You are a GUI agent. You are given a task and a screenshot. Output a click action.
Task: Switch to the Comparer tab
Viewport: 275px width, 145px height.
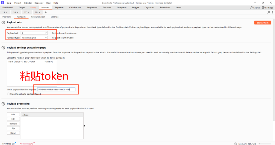click(x=122, y=8)
